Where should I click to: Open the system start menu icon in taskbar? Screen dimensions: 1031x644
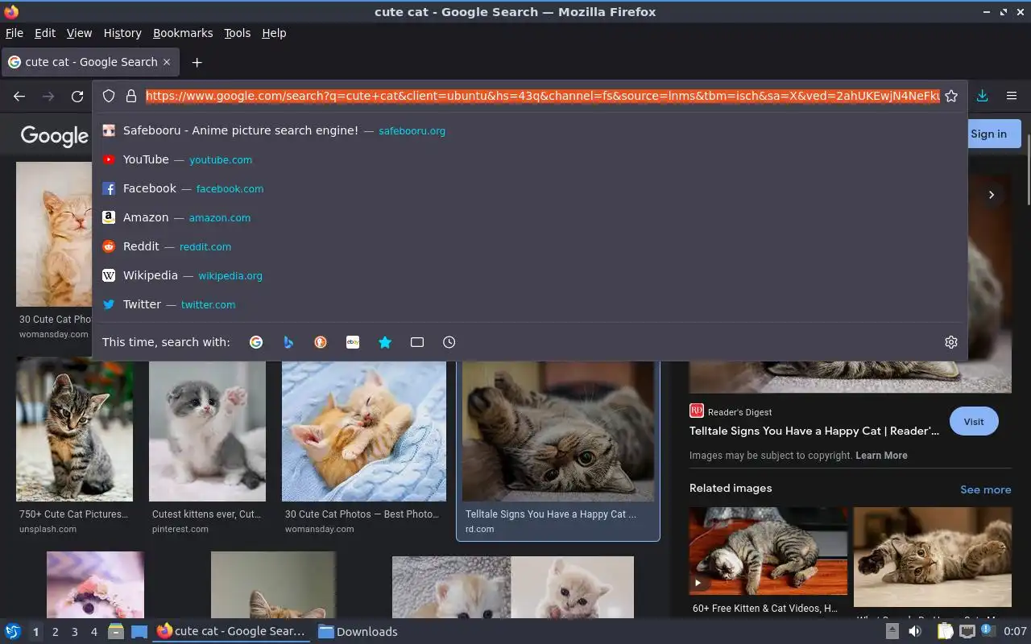pyautogui.click(x=13, y=631)
